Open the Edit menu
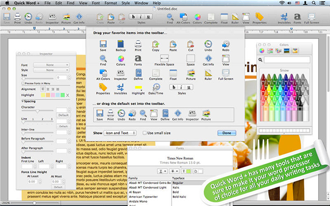 [58, 3]
